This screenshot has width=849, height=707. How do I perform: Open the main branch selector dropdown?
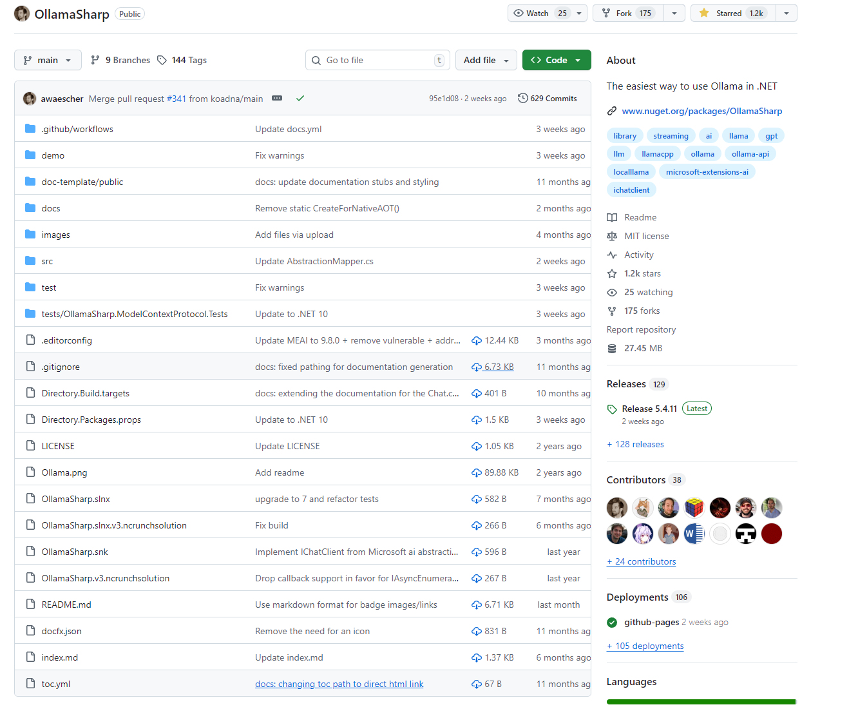coord(48,60)
